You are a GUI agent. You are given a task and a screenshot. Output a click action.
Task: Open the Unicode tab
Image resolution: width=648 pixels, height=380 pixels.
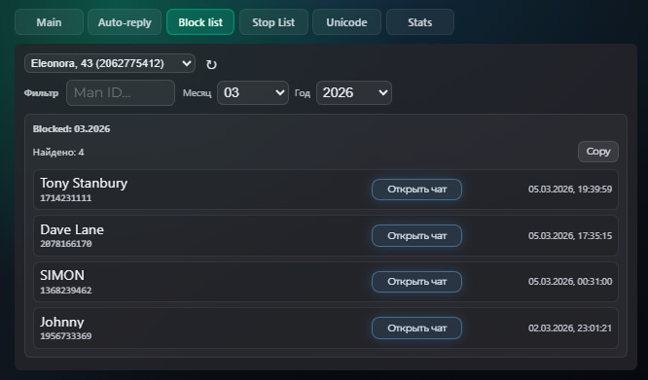[346, 22]
